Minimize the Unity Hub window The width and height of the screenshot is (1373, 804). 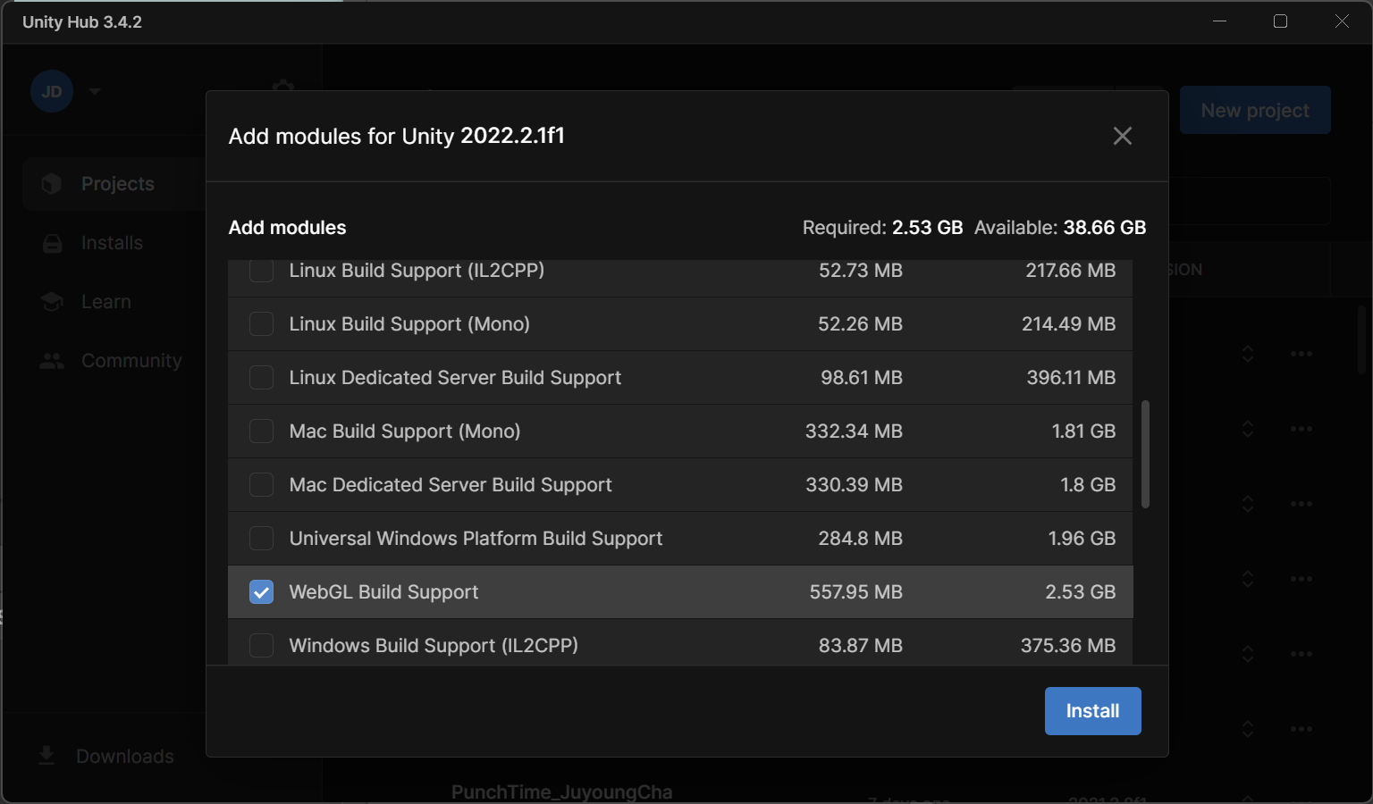click(1219, 21)
